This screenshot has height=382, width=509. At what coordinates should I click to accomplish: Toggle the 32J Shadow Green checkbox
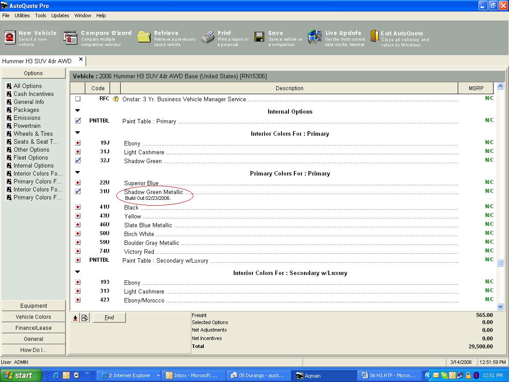(x=78, y=160)
